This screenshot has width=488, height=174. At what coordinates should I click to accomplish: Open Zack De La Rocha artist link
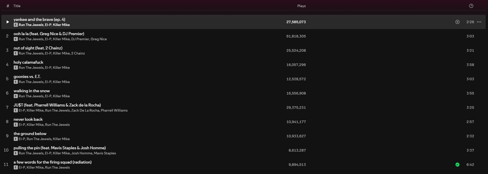(x=85, y=110)
